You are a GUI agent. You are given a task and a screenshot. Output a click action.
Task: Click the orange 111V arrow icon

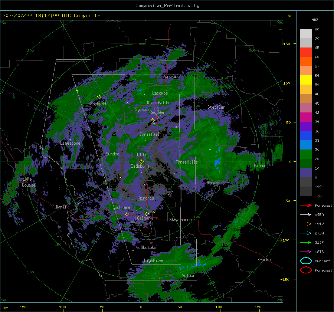(306, 224)
